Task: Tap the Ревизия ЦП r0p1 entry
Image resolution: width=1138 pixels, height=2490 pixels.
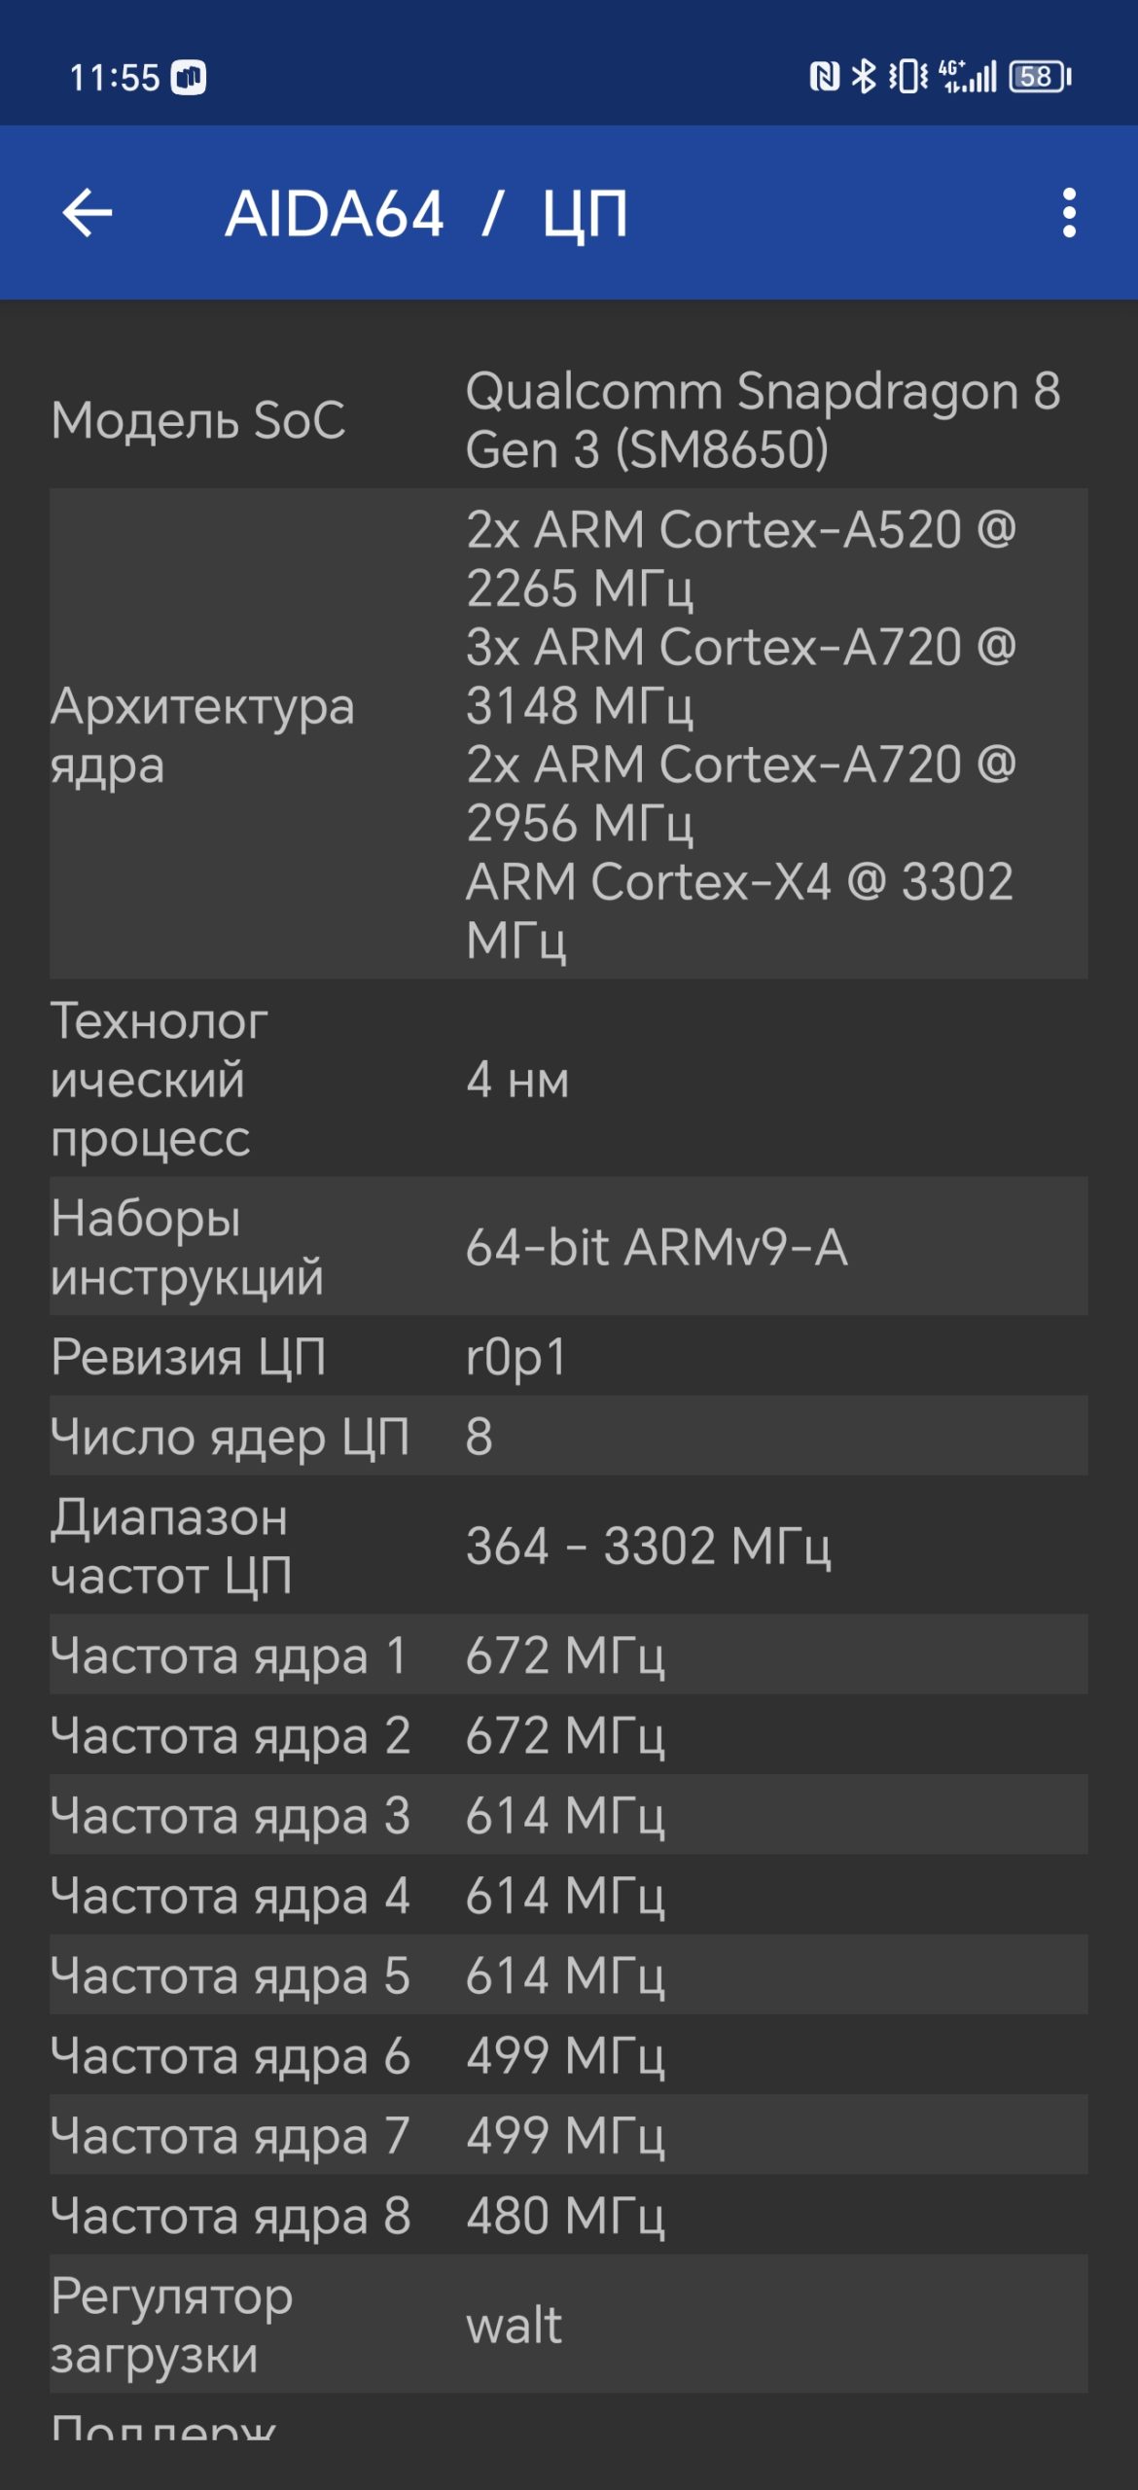Action: 569,1356
